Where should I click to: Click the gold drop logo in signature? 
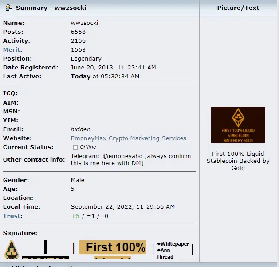click(12, 250)
